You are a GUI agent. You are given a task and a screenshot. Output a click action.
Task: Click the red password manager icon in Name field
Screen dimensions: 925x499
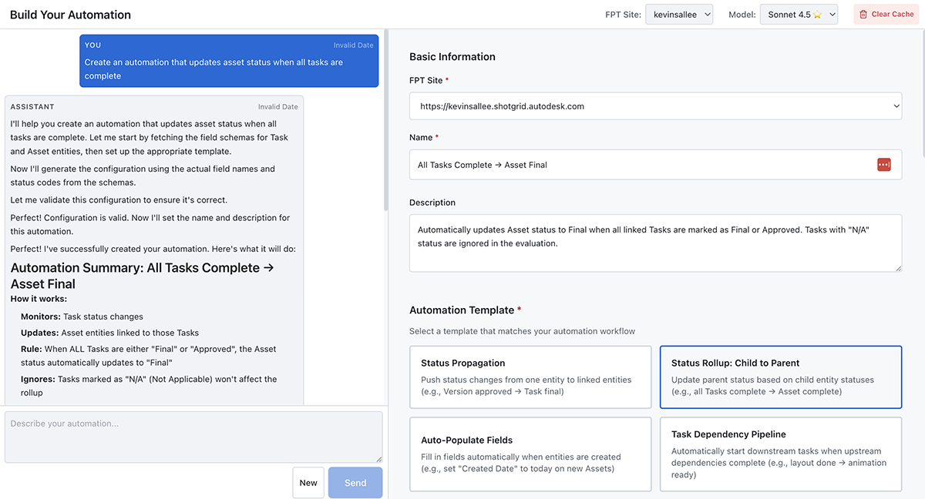tap(883, 164)
